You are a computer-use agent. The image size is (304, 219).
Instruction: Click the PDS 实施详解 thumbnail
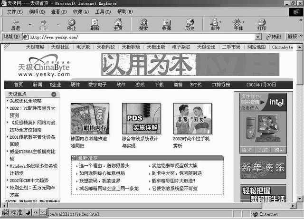pyautogui.click(x=142, y=119)
